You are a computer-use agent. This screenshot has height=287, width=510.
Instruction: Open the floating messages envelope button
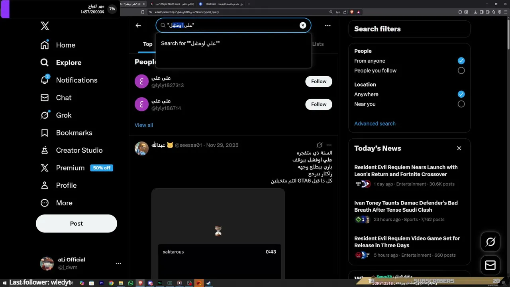[490, 265]
